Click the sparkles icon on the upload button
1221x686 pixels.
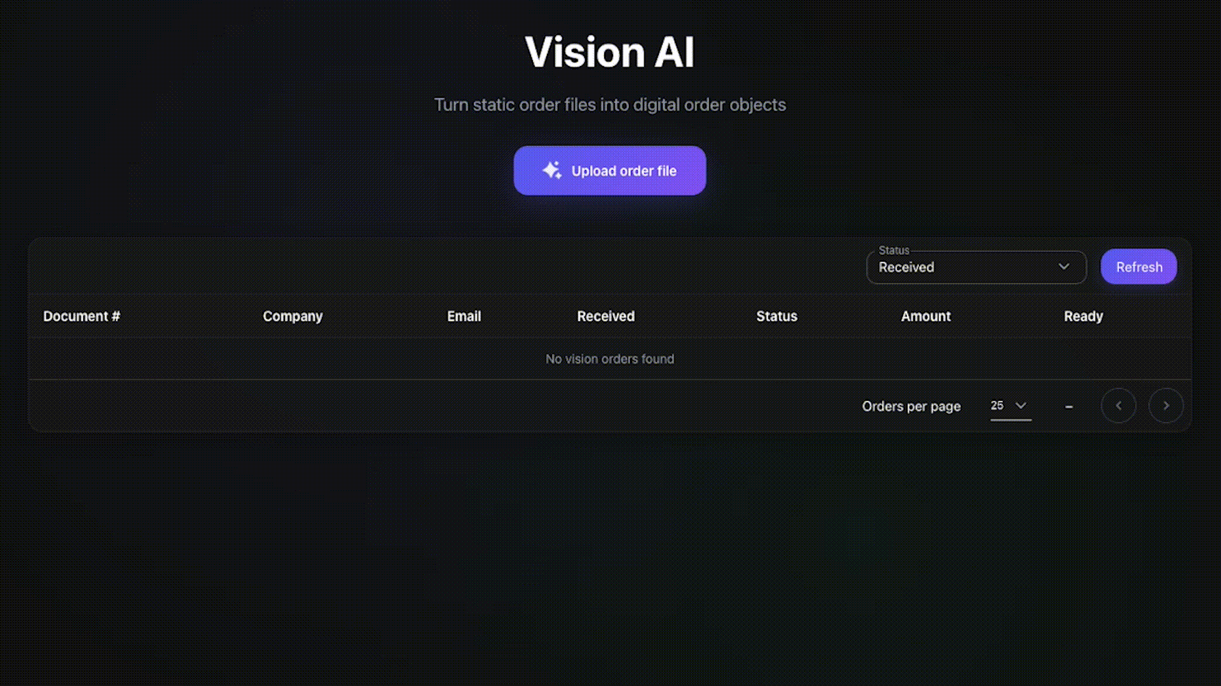point(552,170)
